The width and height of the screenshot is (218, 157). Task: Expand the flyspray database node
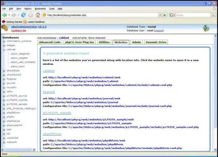(4, 79)
